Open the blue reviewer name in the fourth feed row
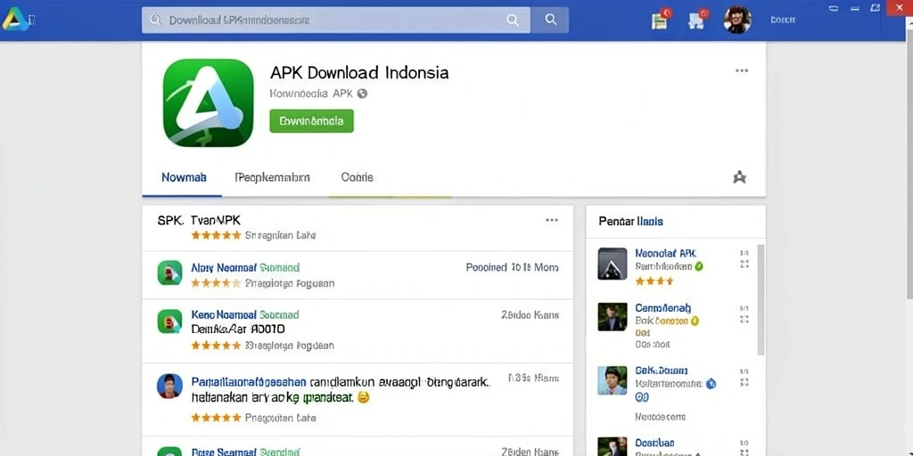This screenshot has height=456, width=913. tap(249, 382)
